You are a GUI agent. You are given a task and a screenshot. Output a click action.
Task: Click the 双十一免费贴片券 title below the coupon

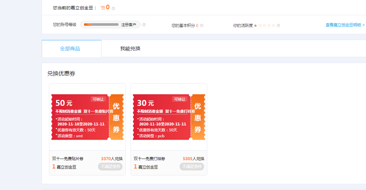(68, 159)
